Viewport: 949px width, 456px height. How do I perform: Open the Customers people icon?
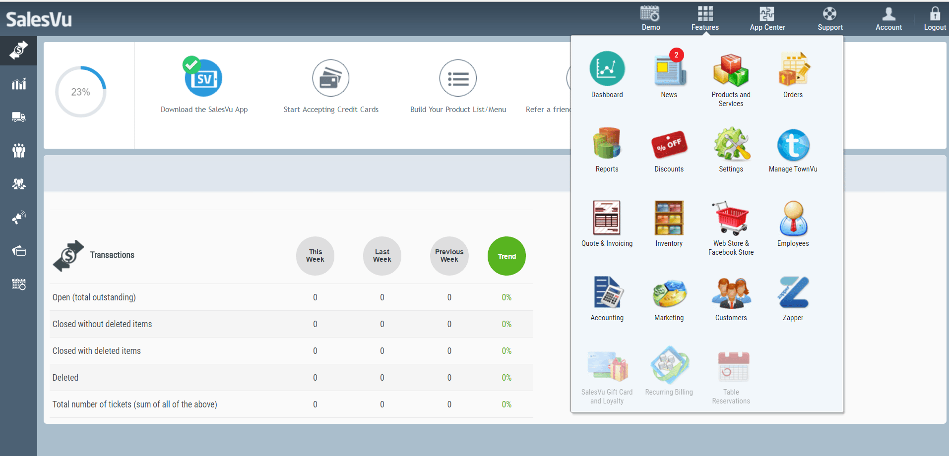(x=731, y=293)
